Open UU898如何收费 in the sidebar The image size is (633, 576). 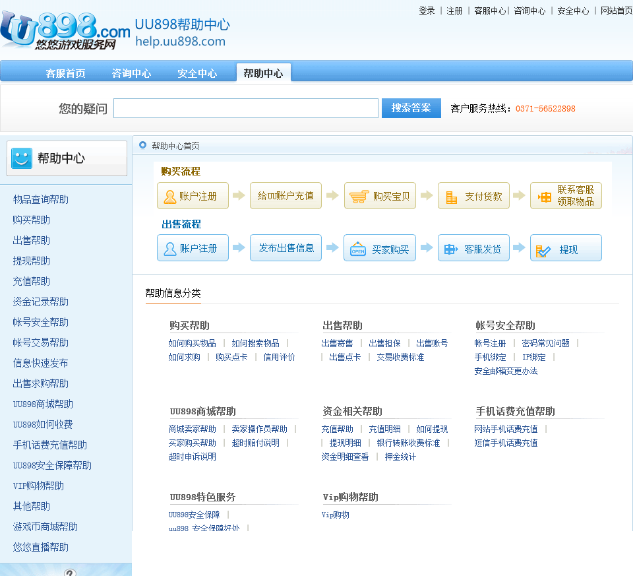[43, 424]
